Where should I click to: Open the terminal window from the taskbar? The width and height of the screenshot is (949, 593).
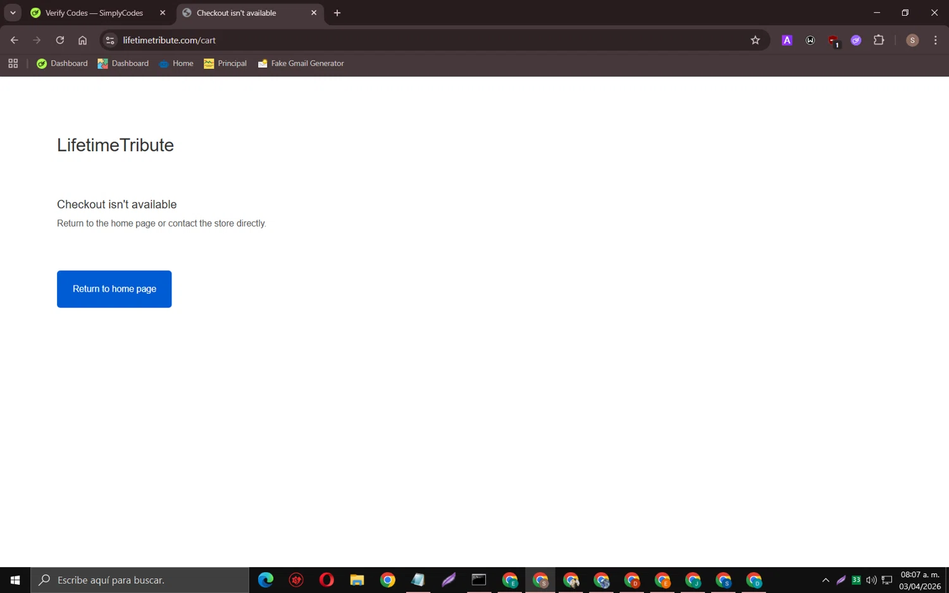pos(479,580)
